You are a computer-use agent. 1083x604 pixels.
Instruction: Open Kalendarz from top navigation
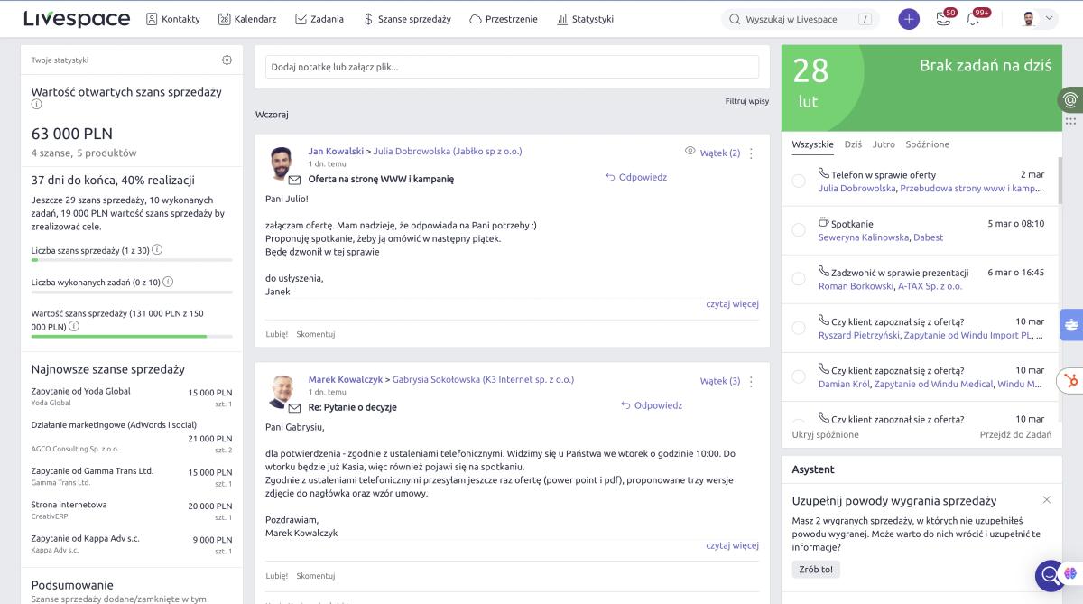click(247, 19)
